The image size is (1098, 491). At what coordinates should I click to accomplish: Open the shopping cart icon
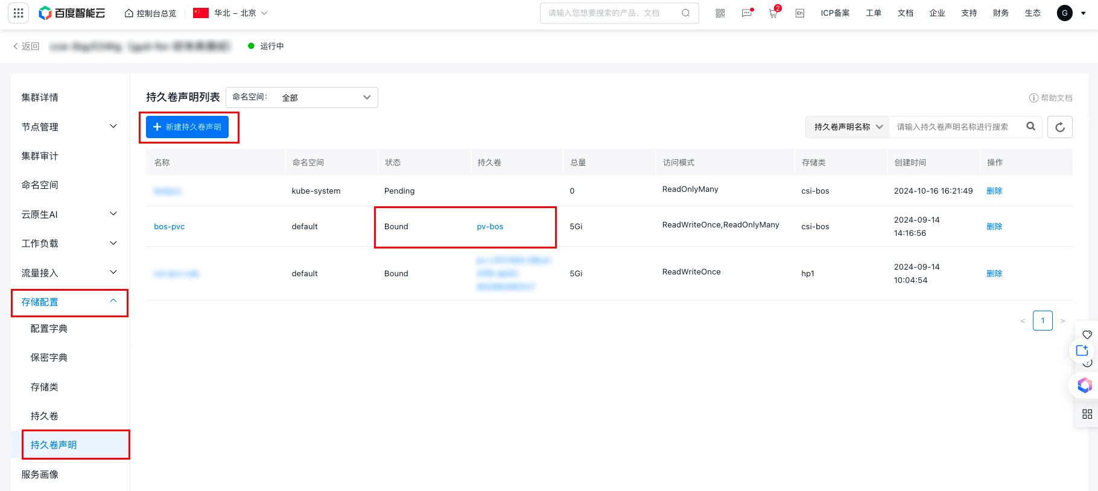pos(773,13)
